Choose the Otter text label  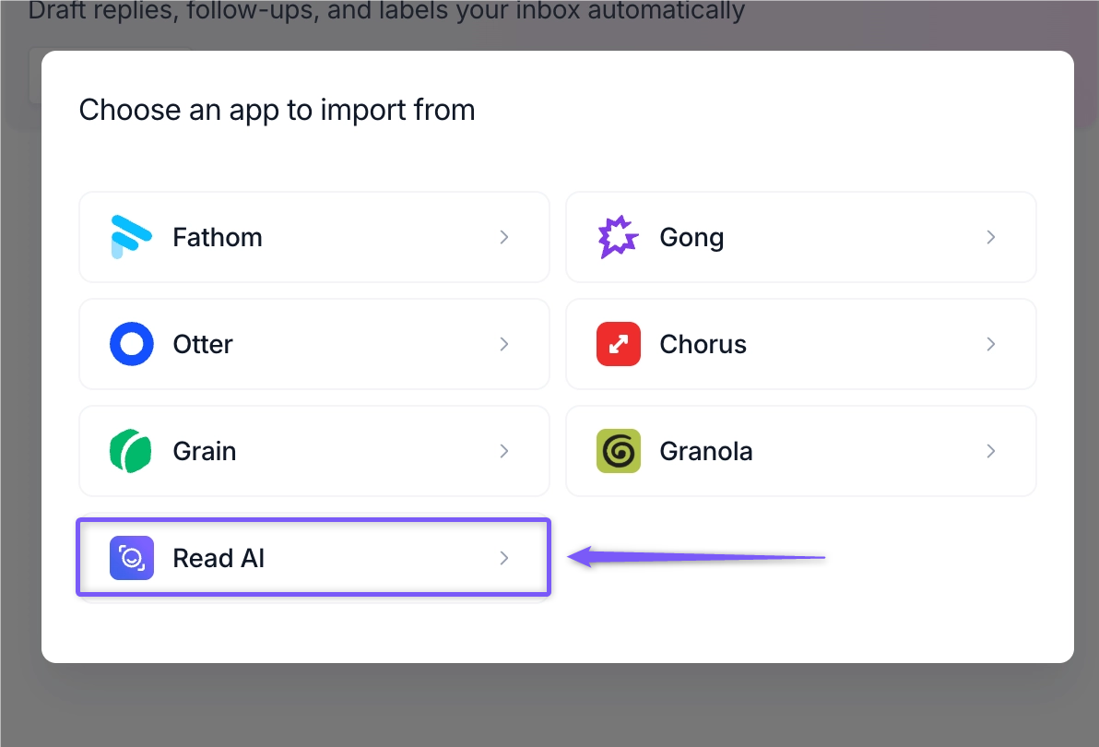pyautogui.click(x=203, y=344)
